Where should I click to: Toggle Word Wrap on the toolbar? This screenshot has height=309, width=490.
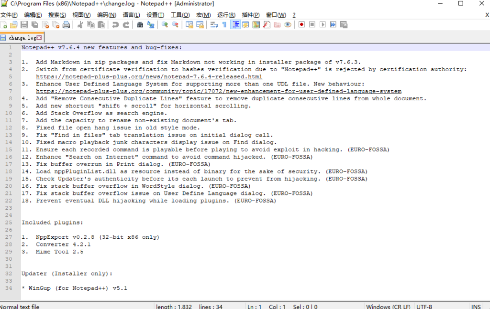(214, 24)
